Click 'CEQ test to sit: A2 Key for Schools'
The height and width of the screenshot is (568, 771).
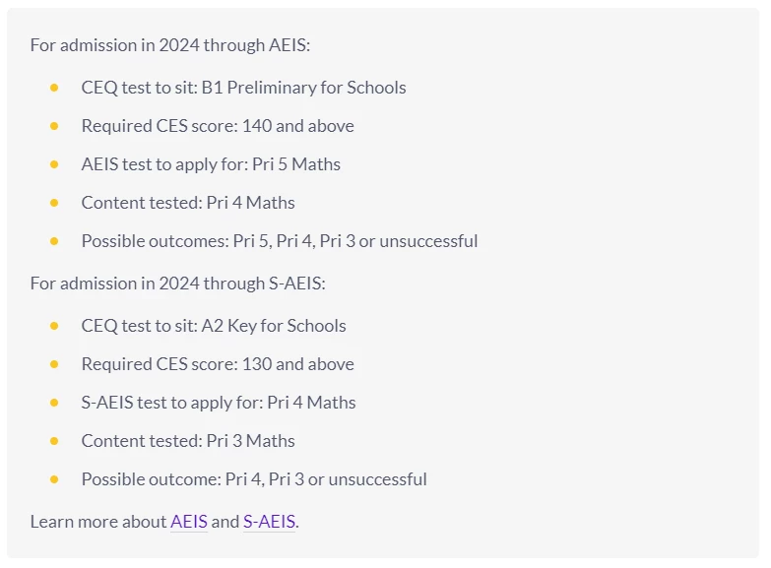[214, 326]
